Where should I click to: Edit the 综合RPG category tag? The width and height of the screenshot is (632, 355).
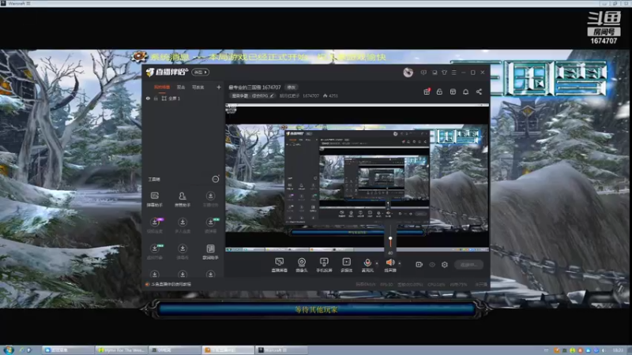point(253,95)
